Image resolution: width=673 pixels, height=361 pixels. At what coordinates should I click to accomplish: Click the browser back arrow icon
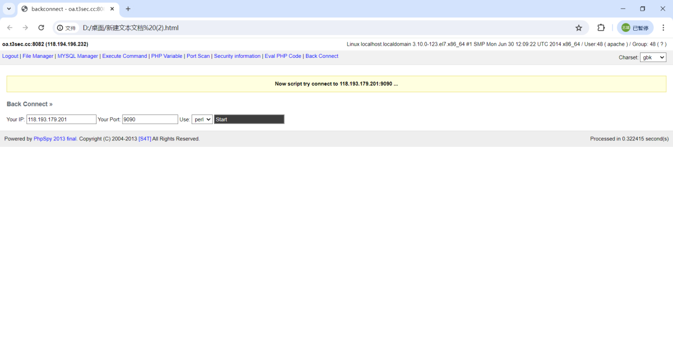point(10,28)
